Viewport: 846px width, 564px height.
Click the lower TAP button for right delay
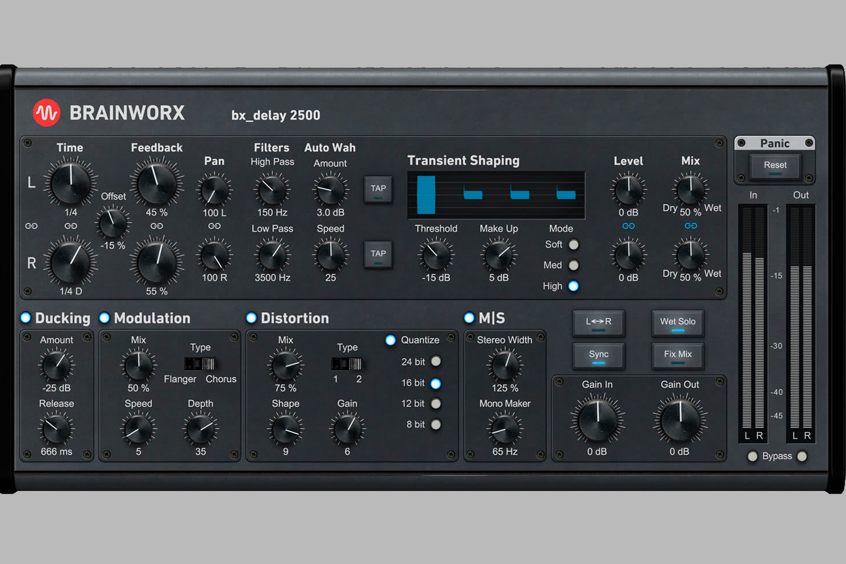pyautogui.click(x=378, y=254)
